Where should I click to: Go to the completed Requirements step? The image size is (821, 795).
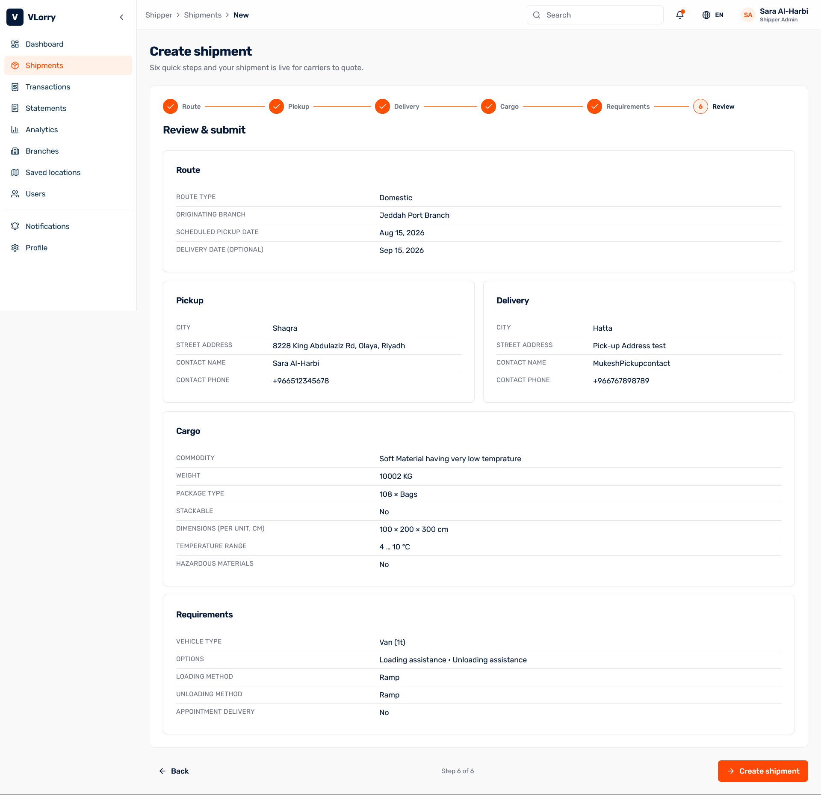[618, 107]
